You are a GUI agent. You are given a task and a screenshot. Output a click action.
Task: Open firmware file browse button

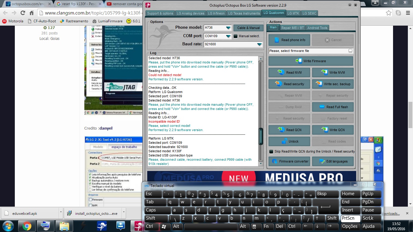[x=350, y=51]
